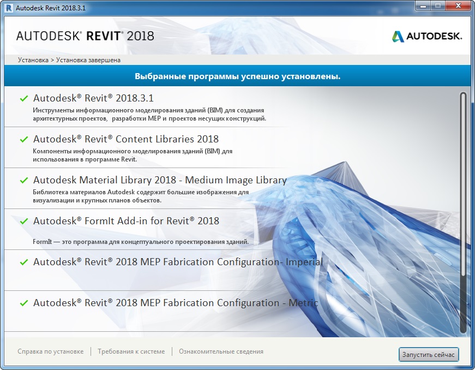Image resolution: width=475 pixels, height=370 pixels.
Task: Open Справка по установке link
Action: tap(50, 351)
